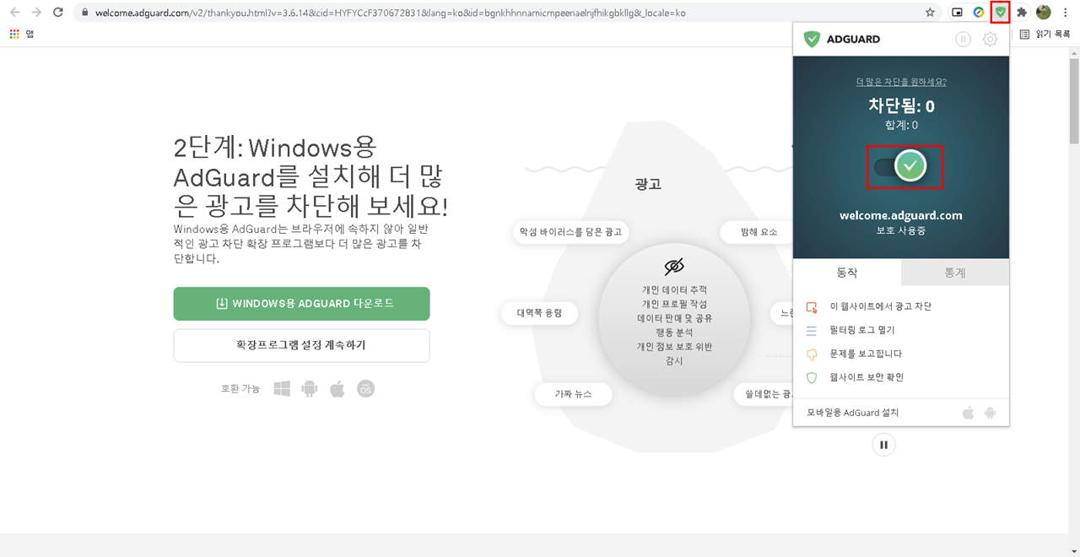Click the crossed-out eye icon in circle
1080x557 pixels.
point(673,267)
